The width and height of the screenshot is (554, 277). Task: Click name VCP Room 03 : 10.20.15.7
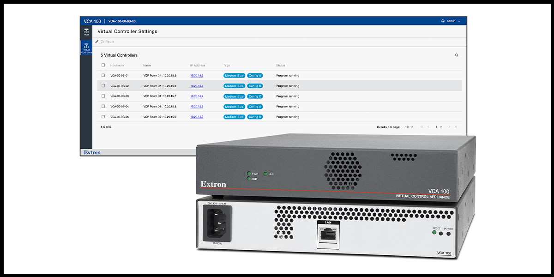point(160,96)
